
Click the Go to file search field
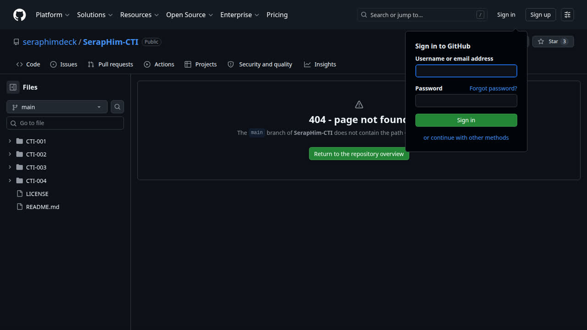click(x=65, y=123)
